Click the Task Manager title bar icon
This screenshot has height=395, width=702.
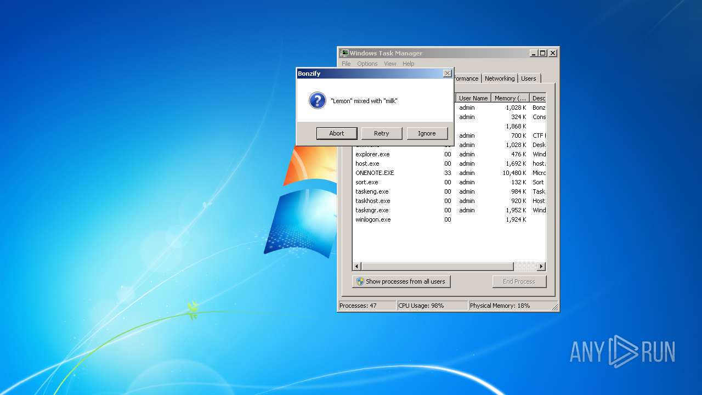[x=344, y=53]
